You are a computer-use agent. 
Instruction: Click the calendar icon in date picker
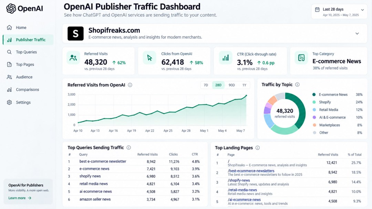click(x=317, y=10)
